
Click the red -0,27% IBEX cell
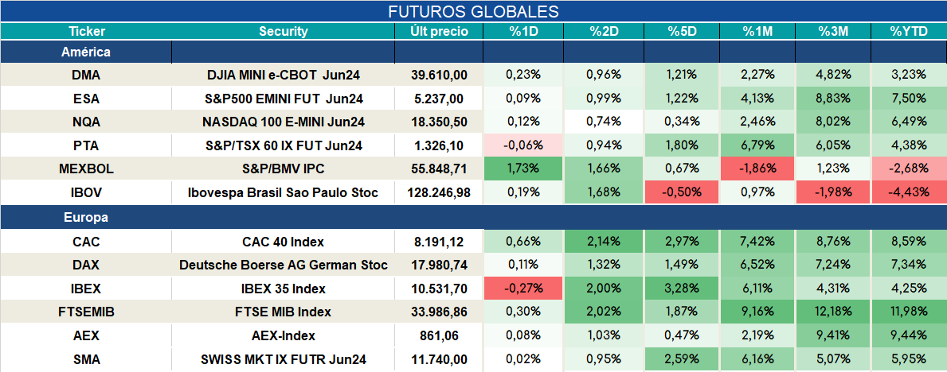click(x=523, y=289)
